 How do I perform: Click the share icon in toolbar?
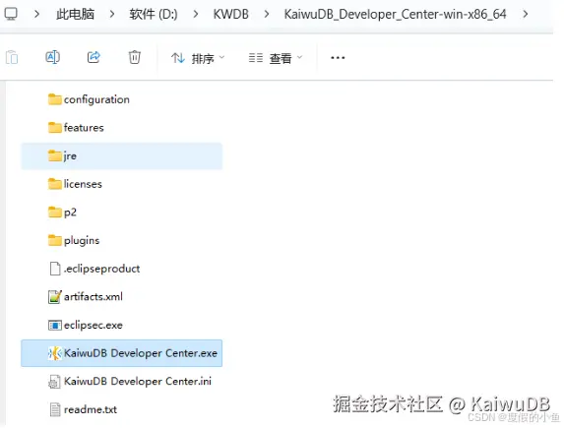[x=94, y=57]
